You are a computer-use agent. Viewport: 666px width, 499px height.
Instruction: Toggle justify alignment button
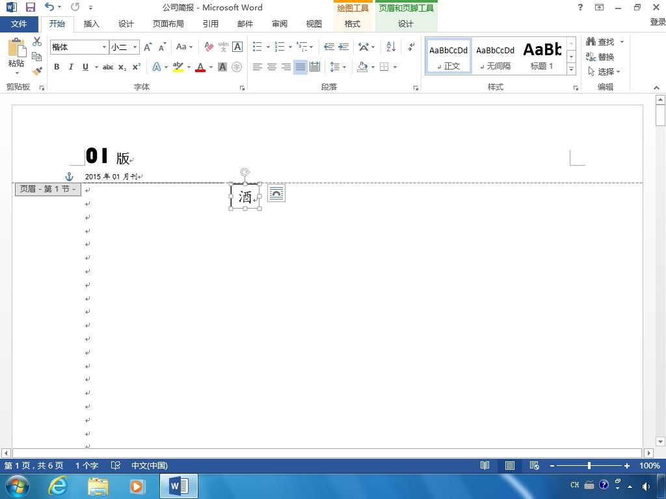[x=300, y=67]
